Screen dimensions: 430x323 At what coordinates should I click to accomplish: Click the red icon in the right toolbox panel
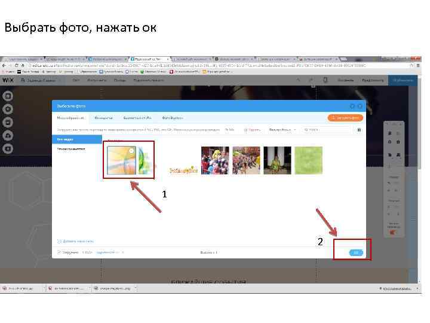click(x=393, y=232)
